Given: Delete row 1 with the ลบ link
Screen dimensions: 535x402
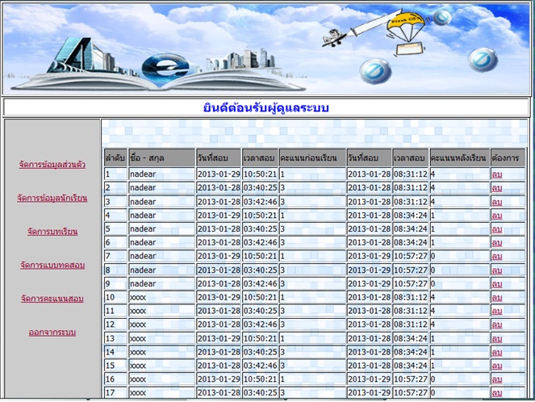Looking at the screenshot, I should 496,174.
